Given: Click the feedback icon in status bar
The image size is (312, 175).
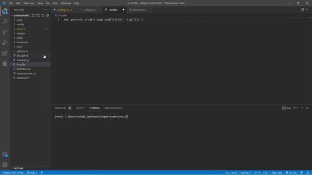Looking at the screenshot, I should pos(302,173).
